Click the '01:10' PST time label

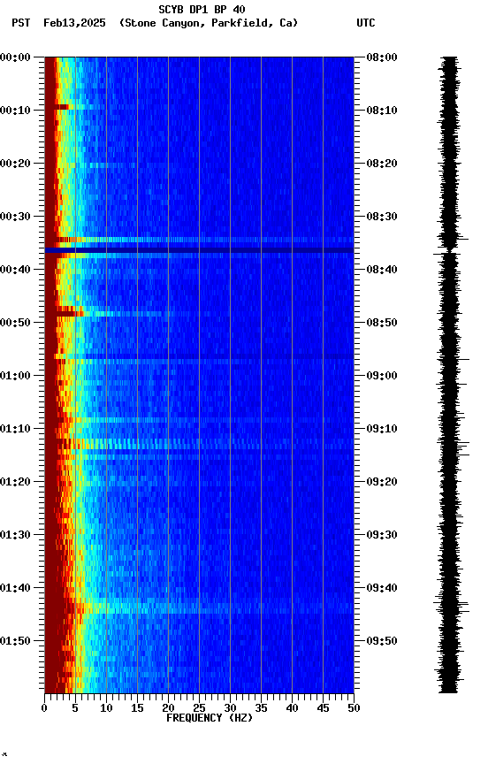pos(15,429)
